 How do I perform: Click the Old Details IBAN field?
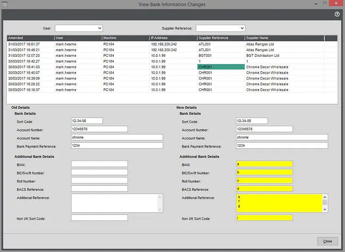99,164
